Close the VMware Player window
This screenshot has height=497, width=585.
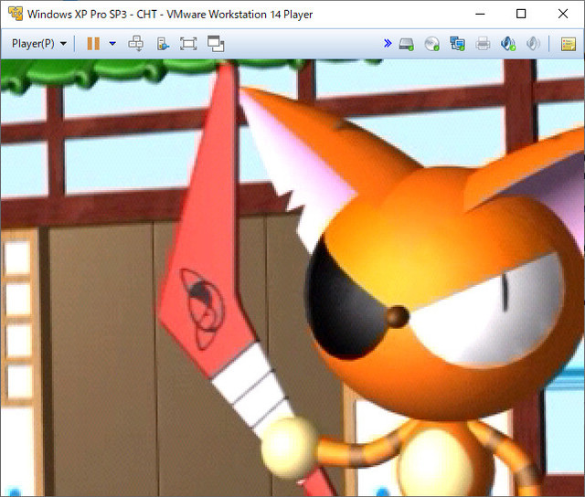coord(563,15)
